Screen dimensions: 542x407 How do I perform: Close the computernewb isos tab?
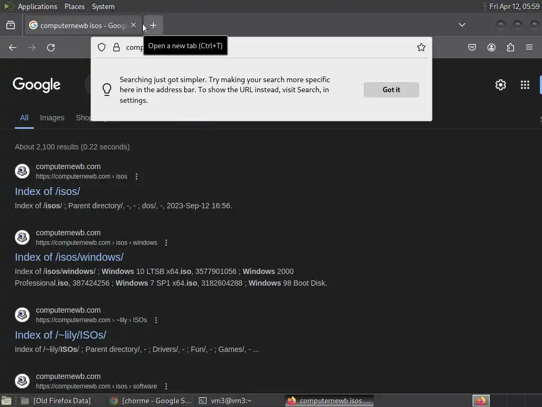133,25
